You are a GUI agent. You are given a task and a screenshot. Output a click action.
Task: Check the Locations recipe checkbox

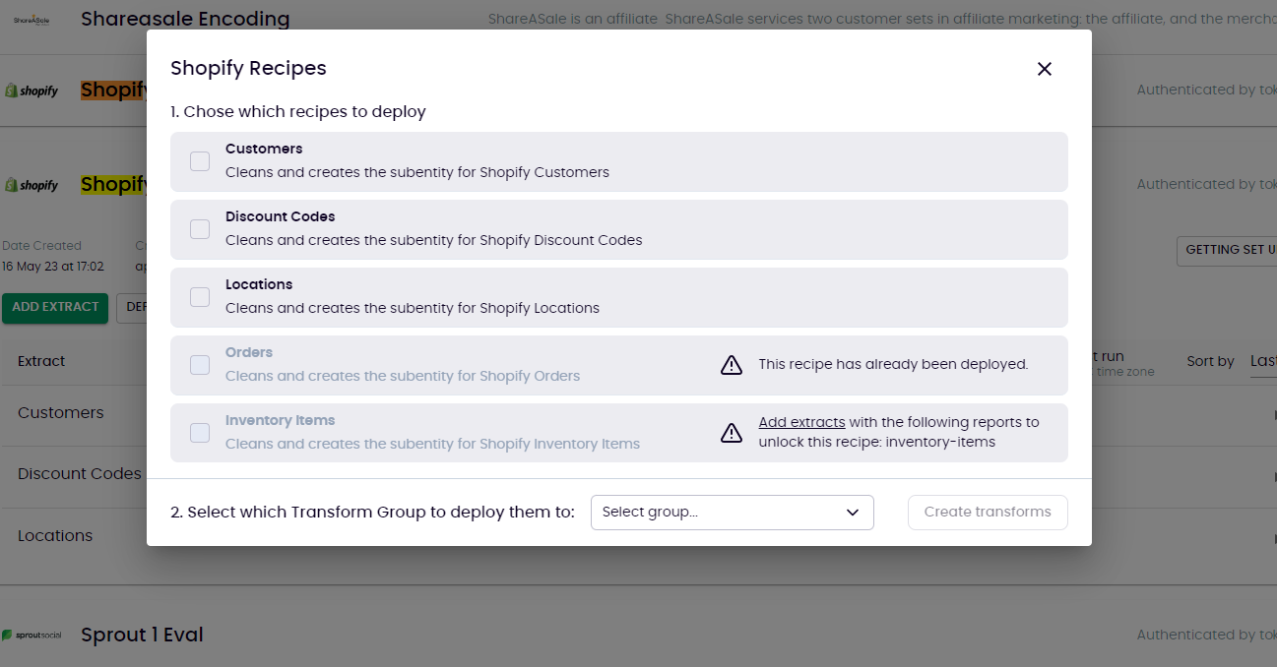click(x=200, y=297)
